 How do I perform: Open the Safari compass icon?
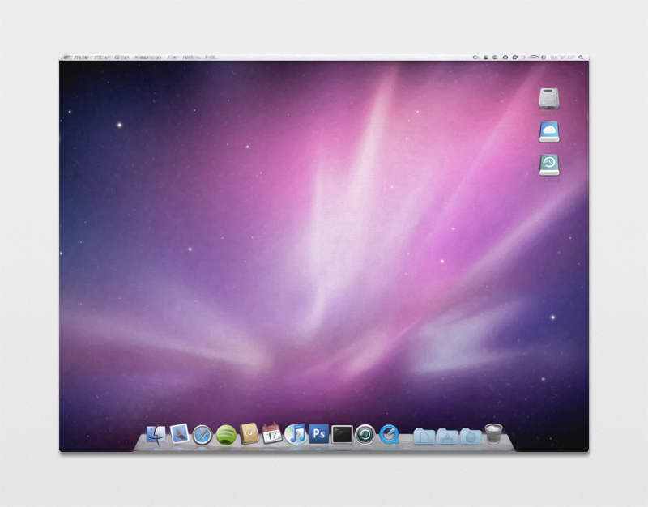[x=202, y=436]
